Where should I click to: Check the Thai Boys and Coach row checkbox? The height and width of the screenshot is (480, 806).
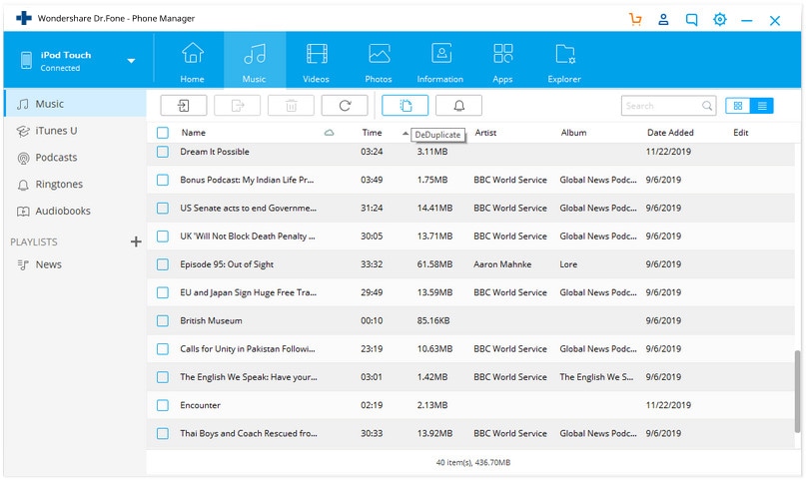coord(163,434)
